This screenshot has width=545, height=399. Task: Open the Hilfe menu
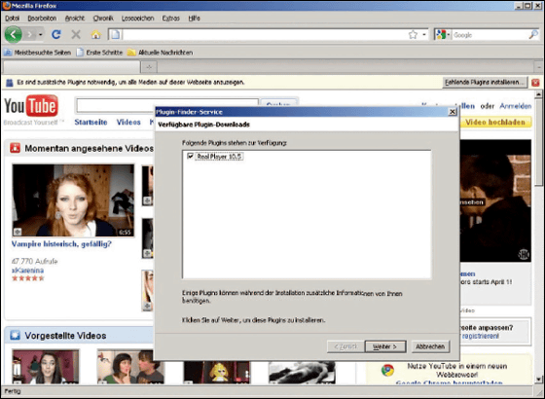194,18
